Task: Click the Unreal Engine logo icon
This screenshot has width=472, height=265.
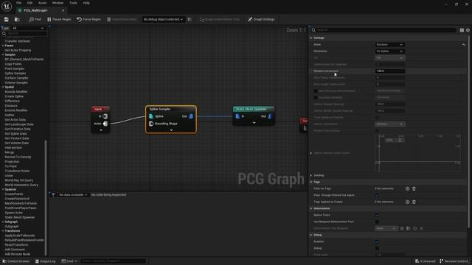Action: 7,6
